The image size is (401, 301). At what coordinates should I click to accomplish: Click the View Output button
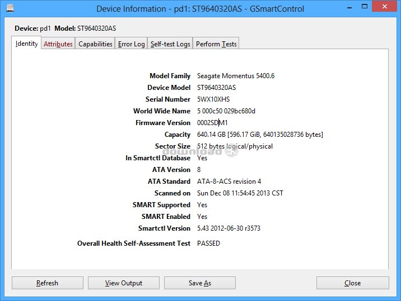click(124, 283)
